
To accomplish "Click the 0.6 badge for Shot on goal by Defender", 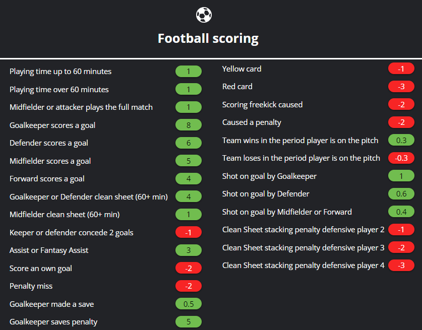I will 401,193.
